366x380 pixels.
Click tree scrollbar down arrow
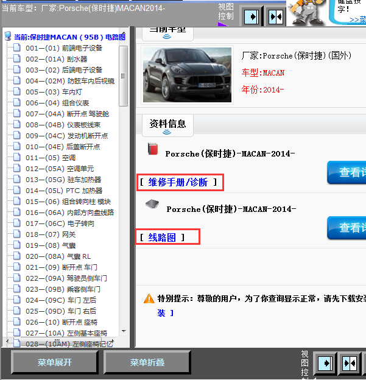124,331
